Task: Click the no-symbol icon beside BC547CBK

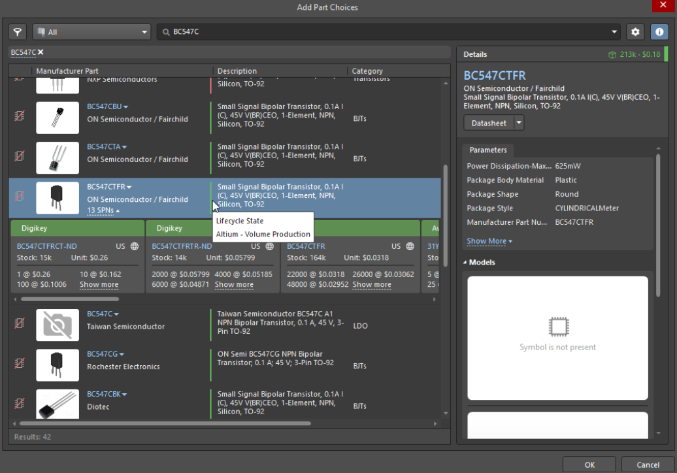Action: pyautogui.click(x=20, y=403)
